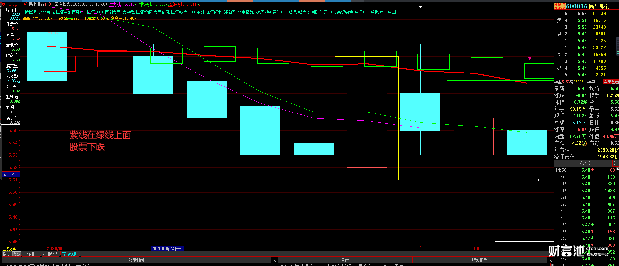Click the 2020/08/24 date label on time axis
Image resolution: width=619 pixels, height=266 pixels.
[x=167, y=249]
